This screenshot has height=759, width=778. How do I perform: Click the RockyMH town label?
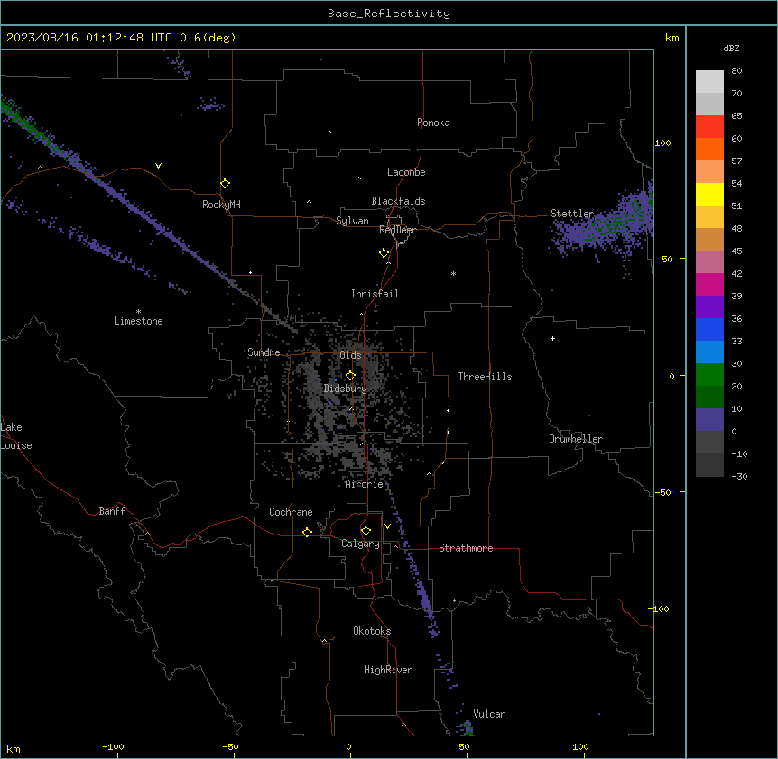(x=221, y=205)
